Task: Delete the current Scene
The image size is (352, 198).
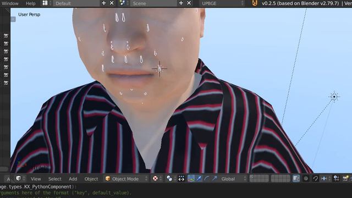Action: (189, 3)
